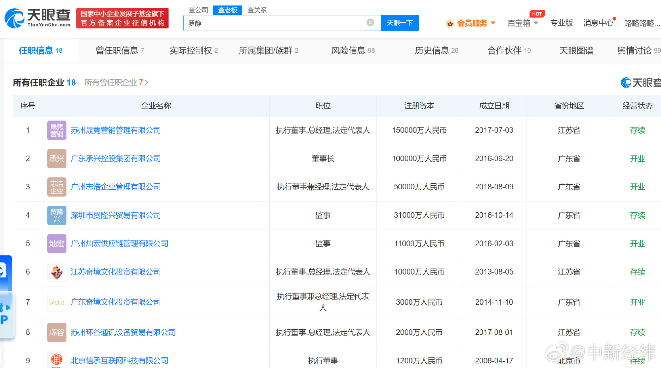Click the 省份地区 column header
The image size is (661, 368).
[569, 106]
